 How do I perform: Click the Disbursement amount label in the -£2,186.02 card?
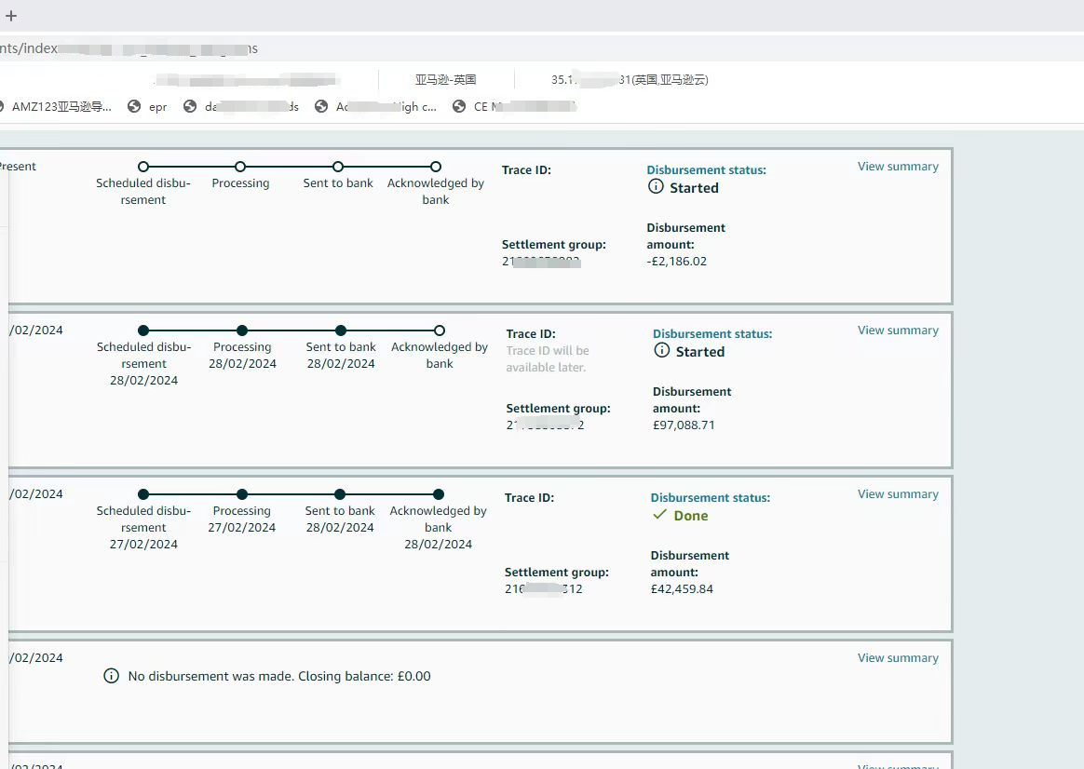(x=685, y=236)
